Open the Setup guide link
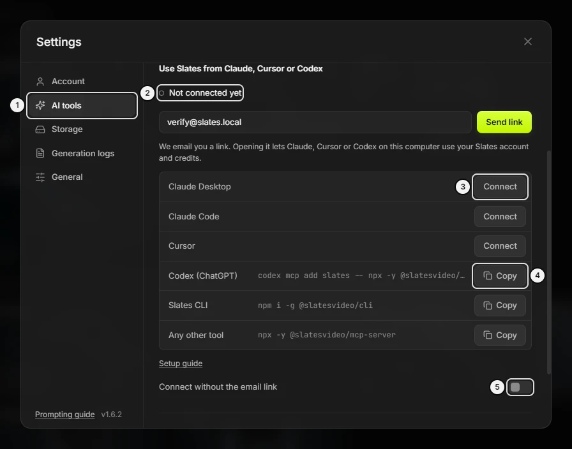 coord(181,364)
